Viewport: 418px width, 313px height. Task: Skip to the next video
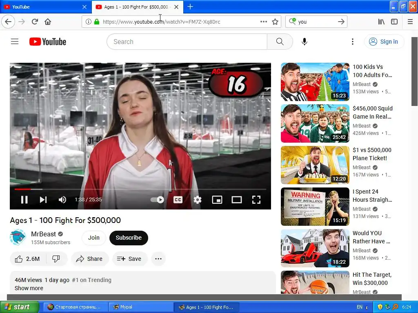point(43,200)
